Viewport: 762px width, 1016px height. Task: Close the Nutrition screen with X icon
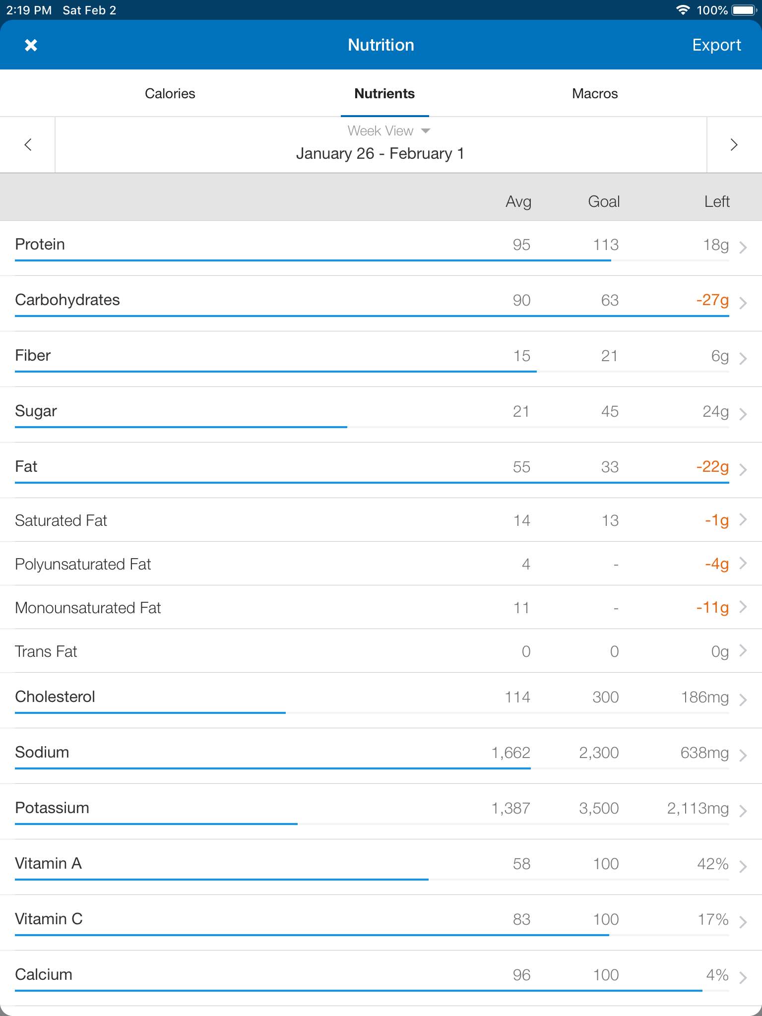point(31,45)
